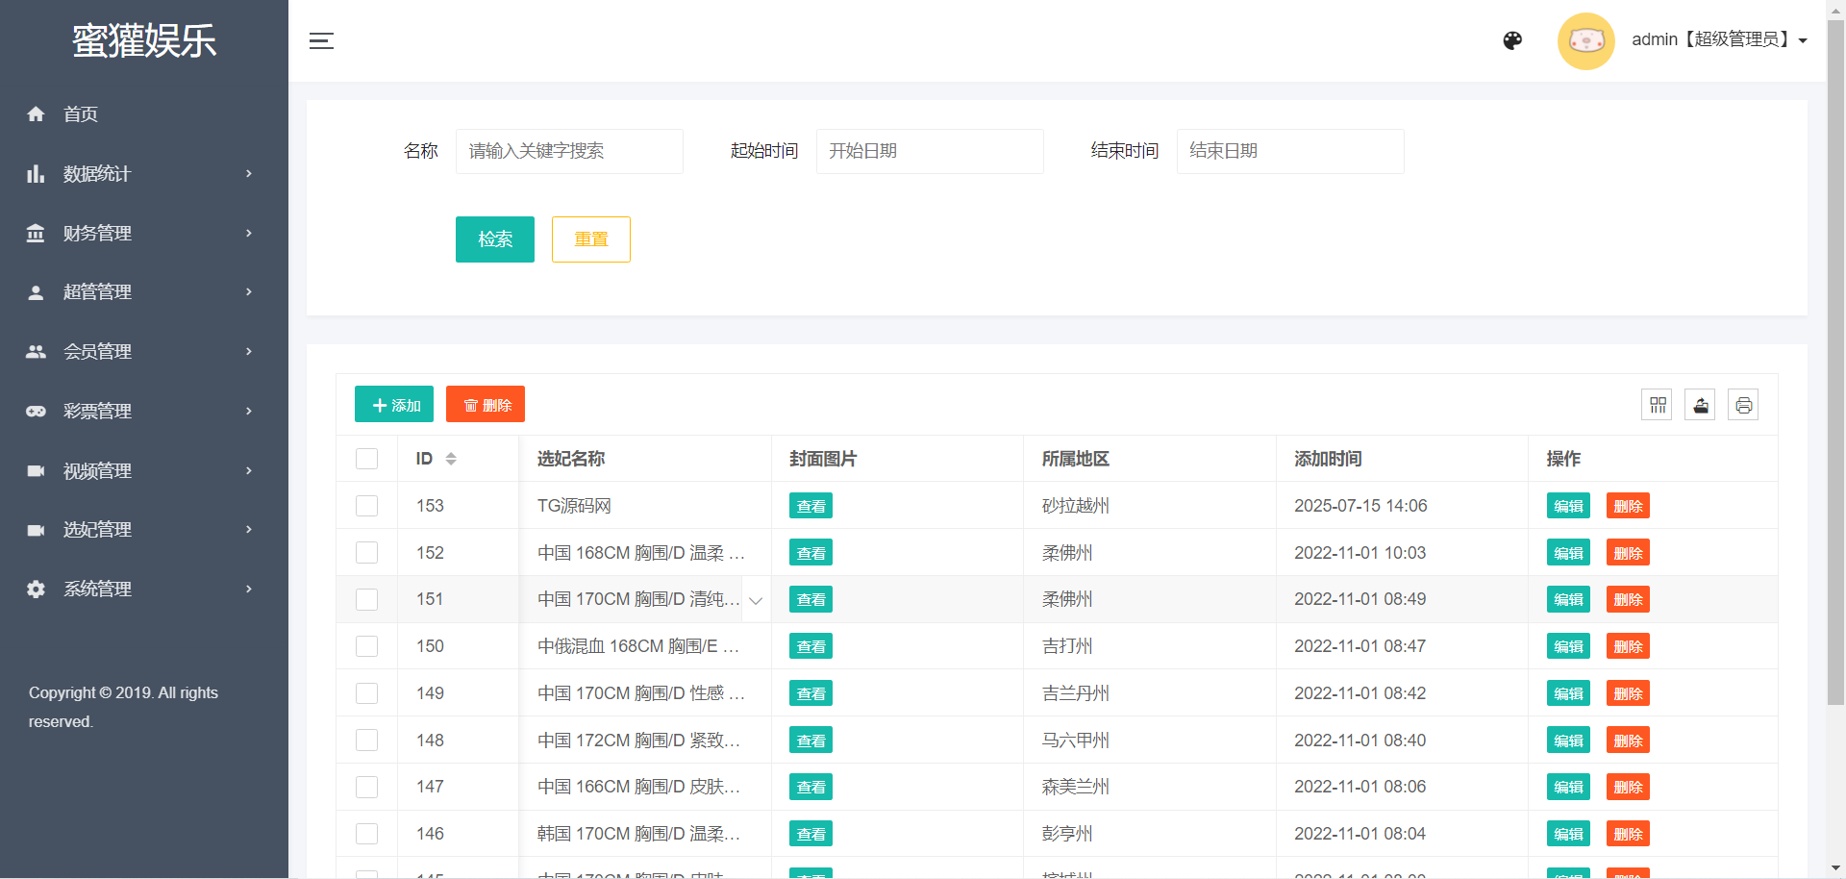The width and height of the screenshot is (1846, 879).
Task: Click the admin pig avatar
Action: pos(1585,40)
